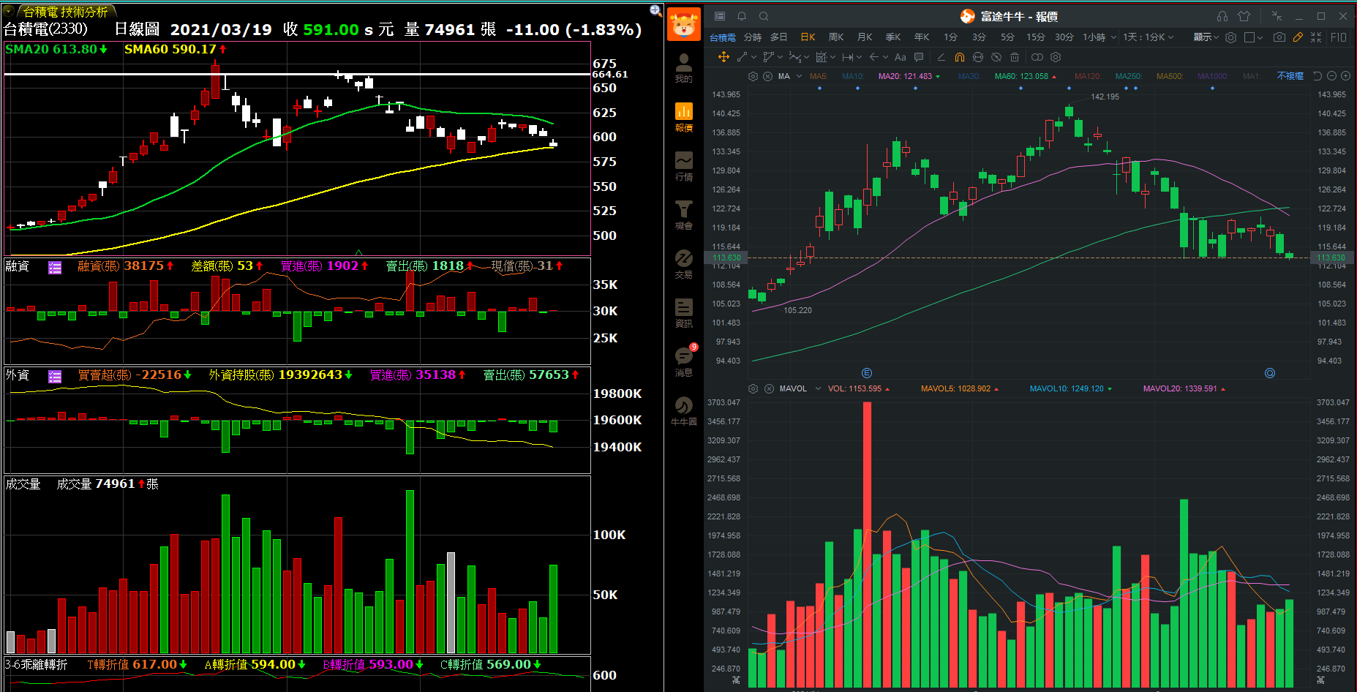Open the sidebar layout panel icon
1357x692 pixels.
click(720, 16)
